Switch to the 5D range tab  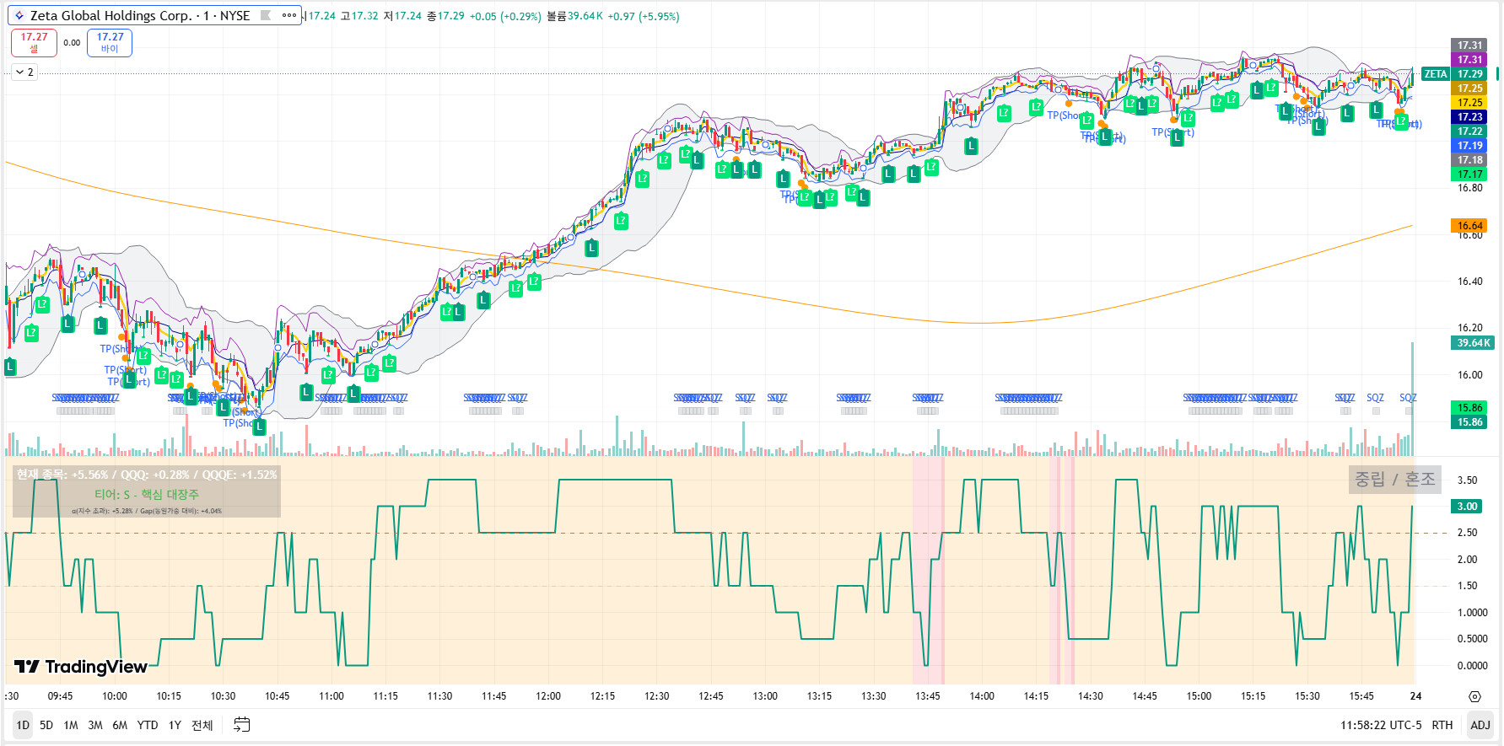point(46,725)
